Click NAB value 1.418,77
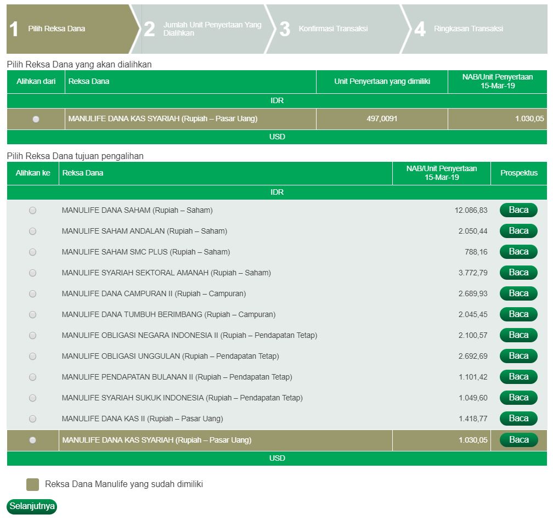 click(473, 419)
